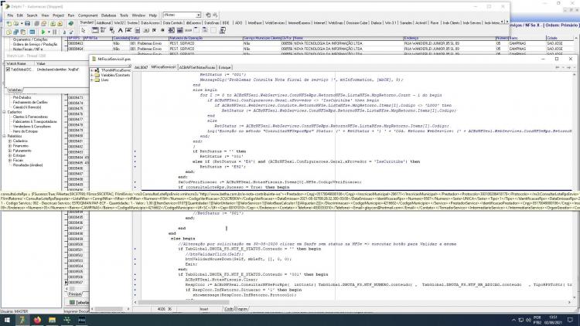Click the Save All toolbar icon
The image size is (580, 326).
point(36,23)
